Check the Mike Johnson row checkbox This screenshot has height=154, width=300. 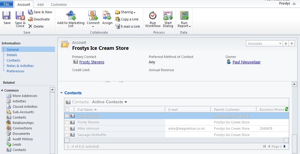click(x=67, y=128)
